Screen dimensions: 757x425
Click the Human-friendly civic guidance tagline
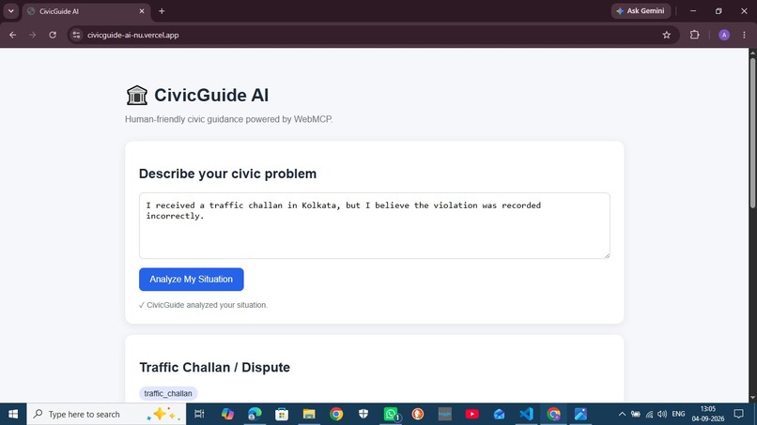[x=229, y=119]
